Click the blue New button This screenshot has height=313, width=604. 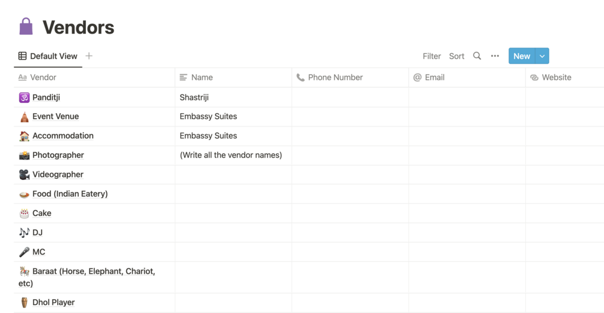521,56
